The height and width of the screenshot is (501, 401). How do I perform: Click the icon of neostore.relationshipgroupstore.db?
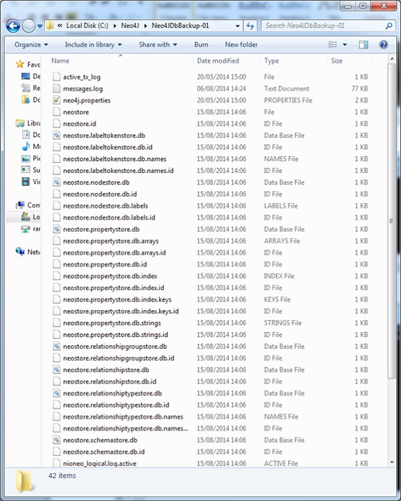pos(57,346)
